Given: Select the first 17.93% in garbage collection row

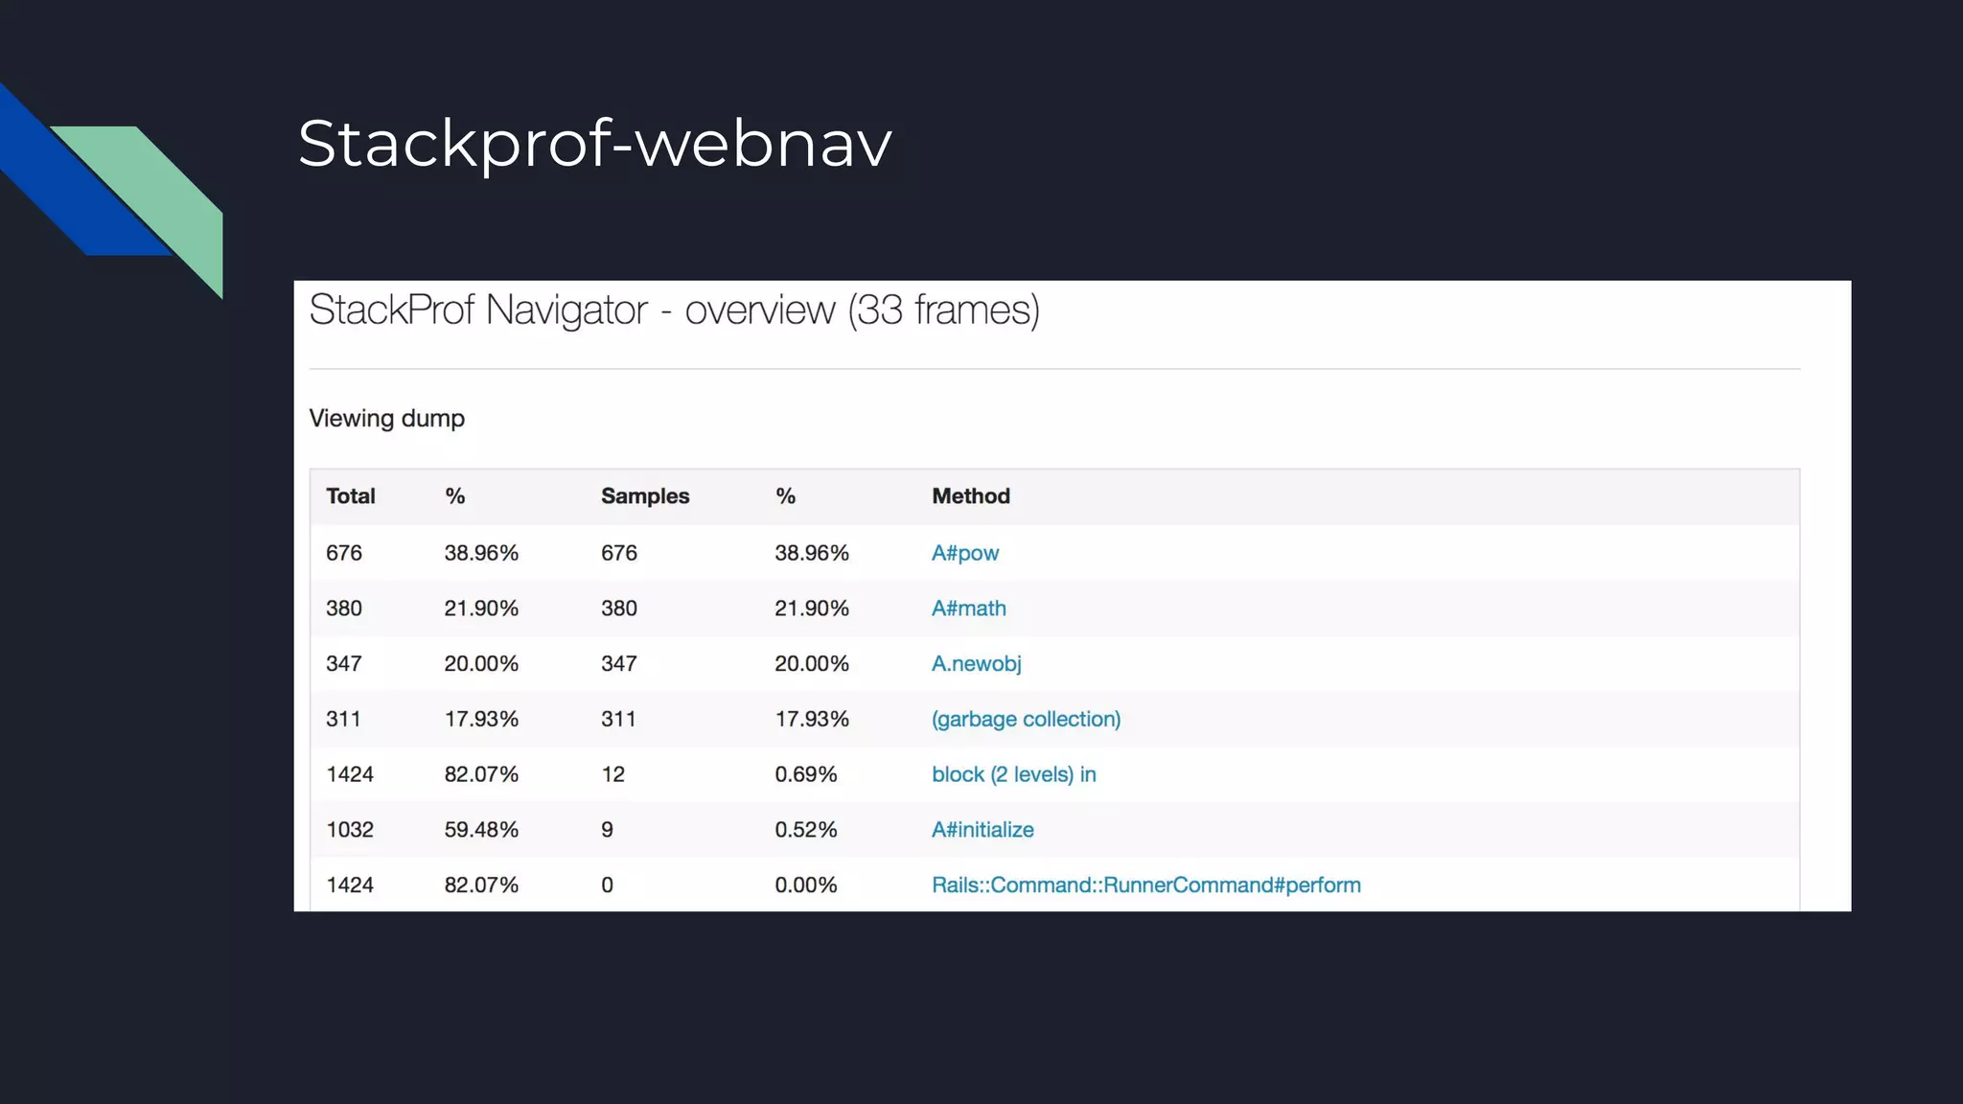Looking at the screenshot, I should pos(481,720).
